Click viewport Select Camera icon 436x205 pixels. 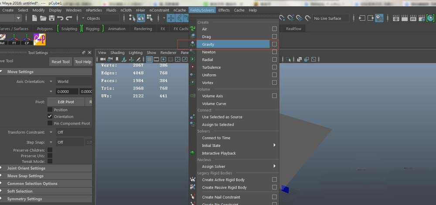point(103,59)
